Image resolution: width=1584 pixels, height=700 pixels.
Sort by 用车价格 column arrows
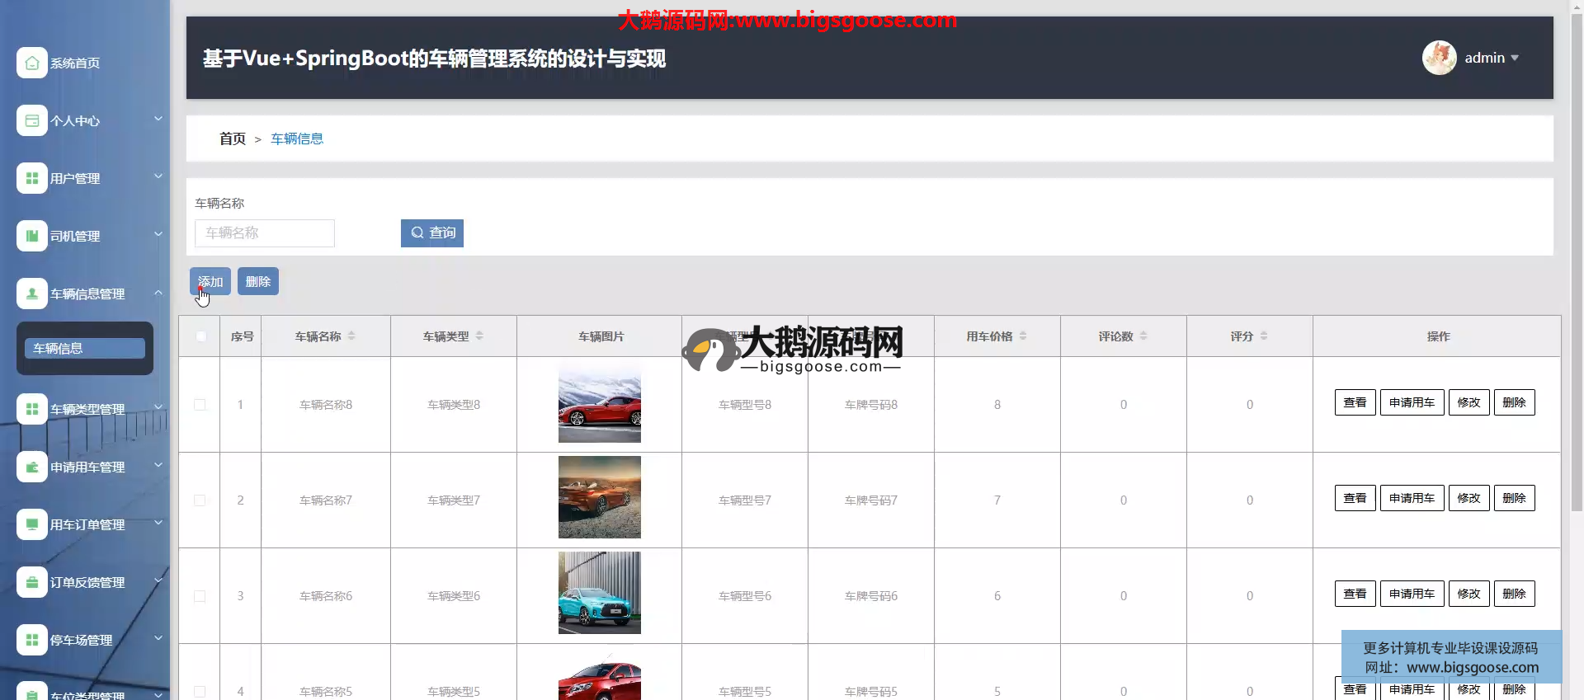(x=1023, y=336)
